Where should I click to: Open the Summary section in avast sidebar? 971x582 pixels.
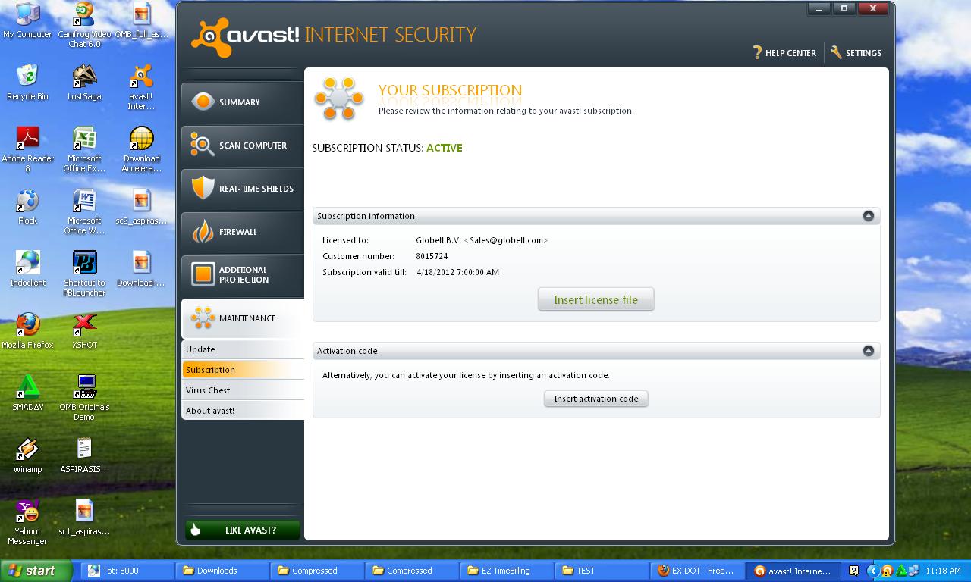(243, 102)
